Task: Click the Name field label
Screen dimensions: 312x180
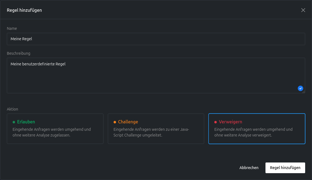Action: click(12, 28)
